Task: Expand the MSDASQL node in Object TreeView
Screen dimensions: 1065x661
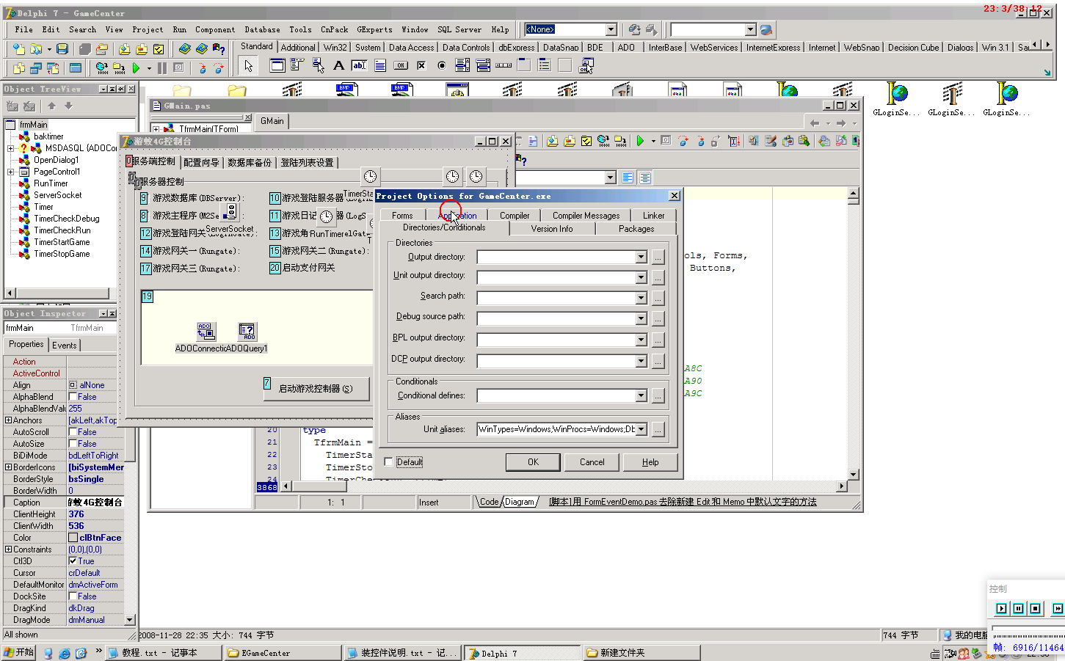Action: (x=10, y=148)
